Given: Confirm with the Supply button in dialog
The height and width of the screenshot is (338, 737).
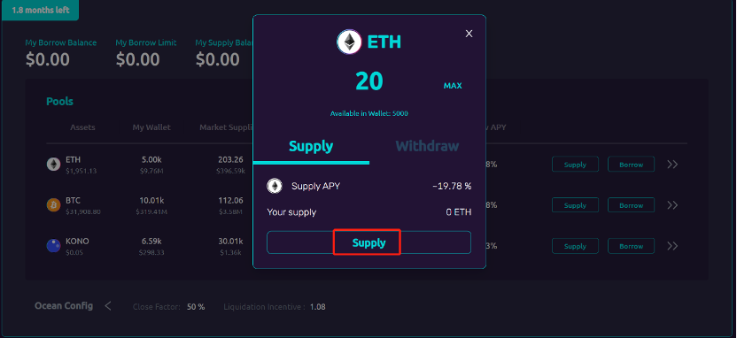Looking at the screenshot, I should point(369,242).
